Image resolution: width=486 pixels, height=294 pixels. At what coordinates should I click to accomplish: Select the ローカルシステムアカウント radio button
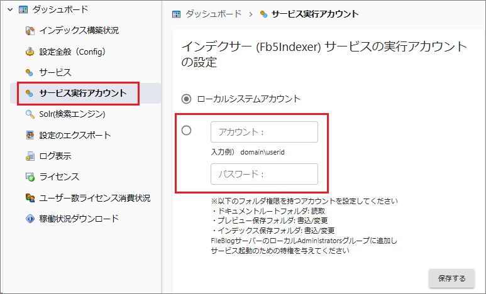point(186,99)
